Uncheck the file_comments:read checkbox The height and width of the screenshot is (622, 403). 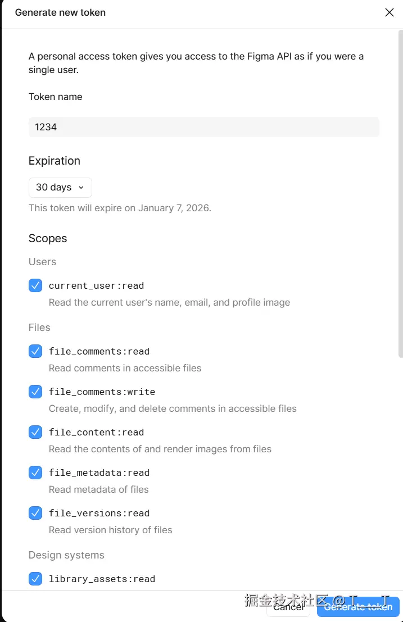[35, 351]
